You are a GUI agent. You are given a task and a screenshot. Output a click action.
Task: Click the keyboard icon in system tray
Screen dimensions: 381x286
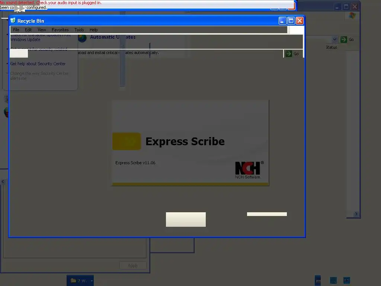tap(318, 280)
